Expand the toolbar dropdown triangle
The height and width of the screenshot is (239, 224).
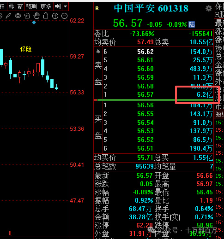tap(66, 6)
